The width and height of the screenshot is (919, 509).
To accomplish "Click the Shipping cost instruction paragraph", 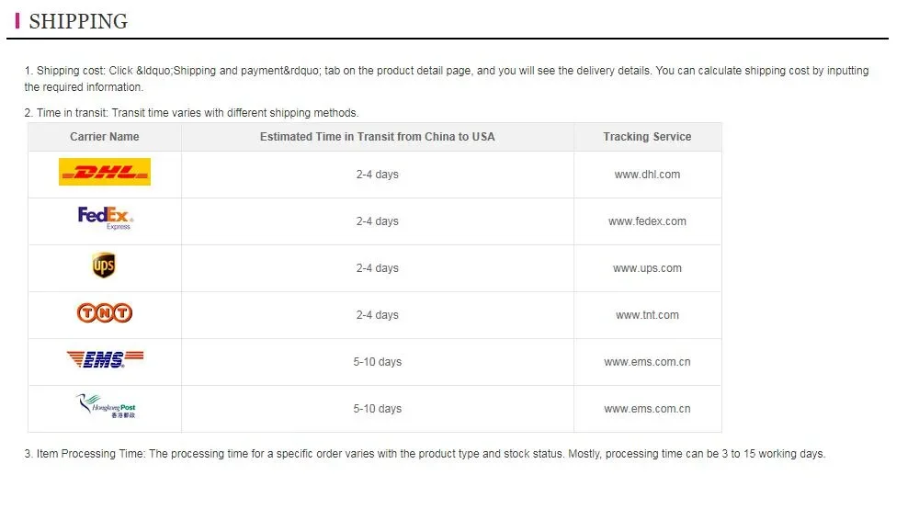I will click(446, 78).
